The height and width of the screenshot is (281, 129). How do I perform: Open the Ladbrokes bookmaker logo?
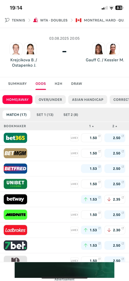pyautogui.click(x=15, y=230)
